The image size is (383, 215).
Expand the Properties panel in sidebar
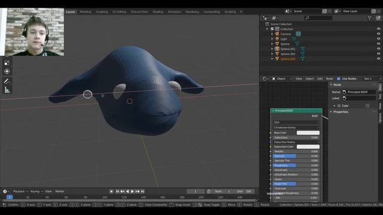[x=332, y=112]
